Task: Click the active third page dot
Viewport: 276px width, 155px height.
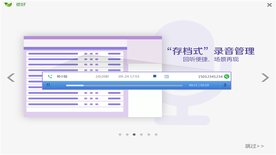Action: click(134, 134)
